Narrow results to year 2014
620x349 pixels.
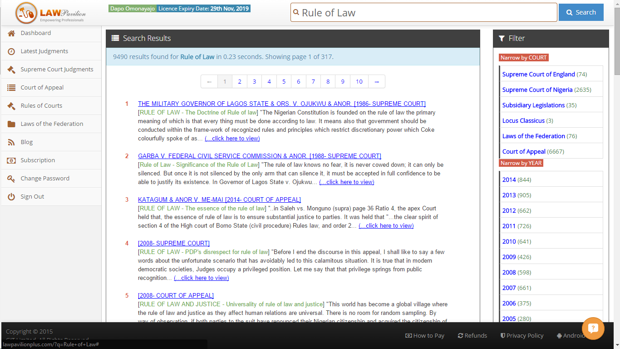[x=509, y=180]
